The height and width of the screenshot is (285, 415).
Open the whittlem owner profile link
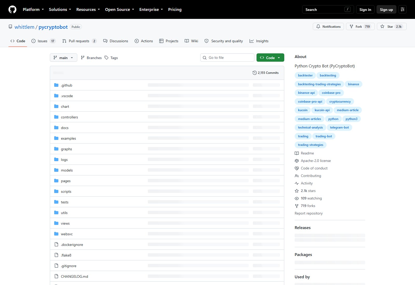[x=24, y=27]
